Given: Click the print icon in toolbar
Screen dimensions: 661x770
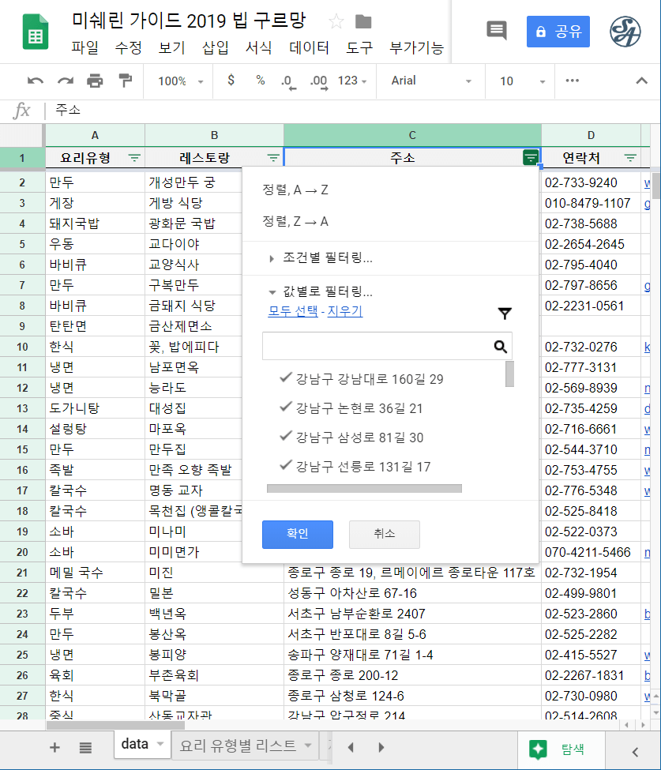Looking at the screenshot, I should pyautogui.click(x=95, y=81).
